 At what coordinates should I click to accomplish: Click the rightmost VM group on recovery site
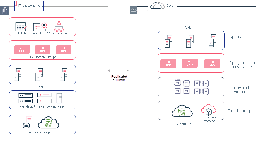(x=212, y=63)
